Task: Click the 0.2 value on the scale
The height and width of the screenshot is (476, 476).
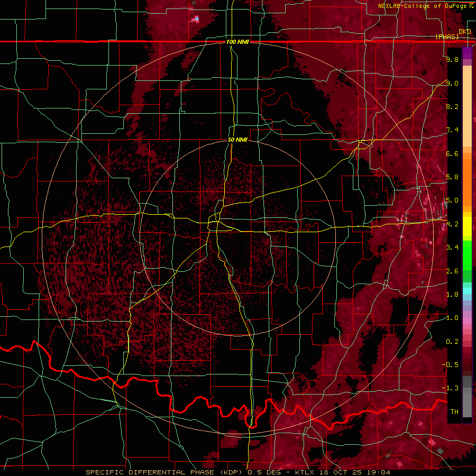Action: point(452,342)
